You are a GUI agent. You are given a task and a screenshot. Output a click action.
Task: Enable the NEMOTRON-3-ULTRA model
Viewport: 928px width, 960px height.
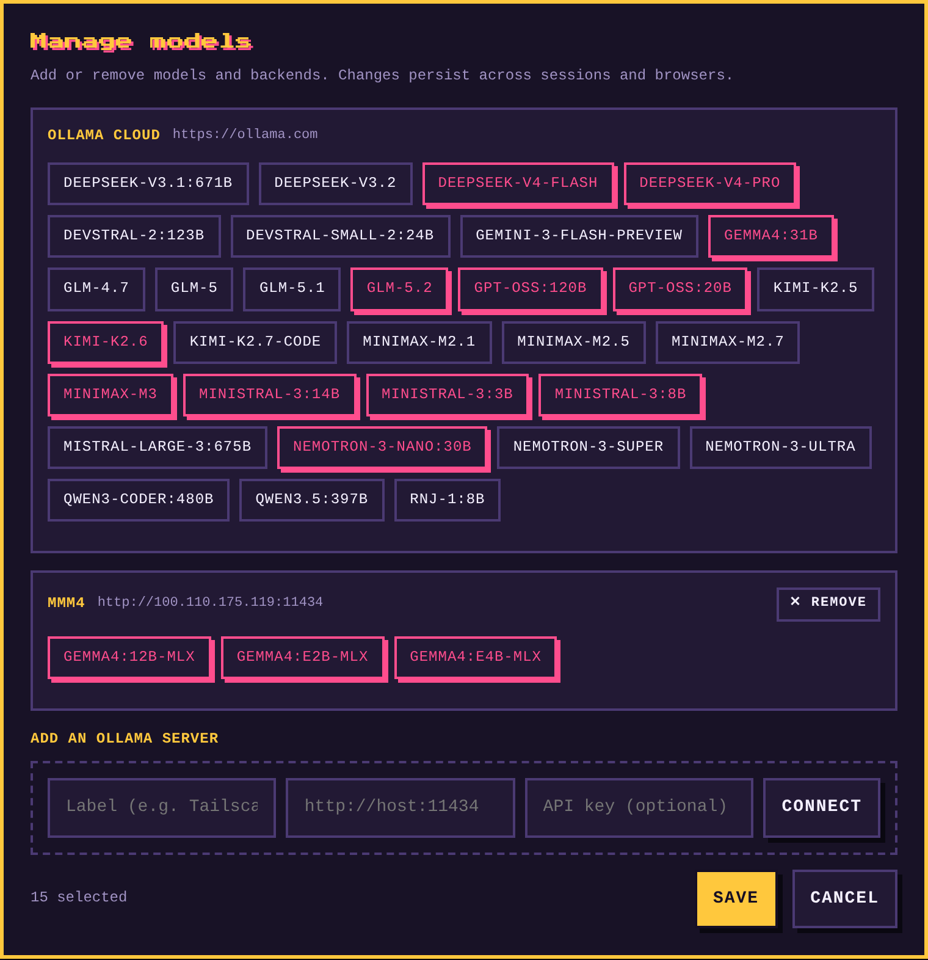pos(781,447)
